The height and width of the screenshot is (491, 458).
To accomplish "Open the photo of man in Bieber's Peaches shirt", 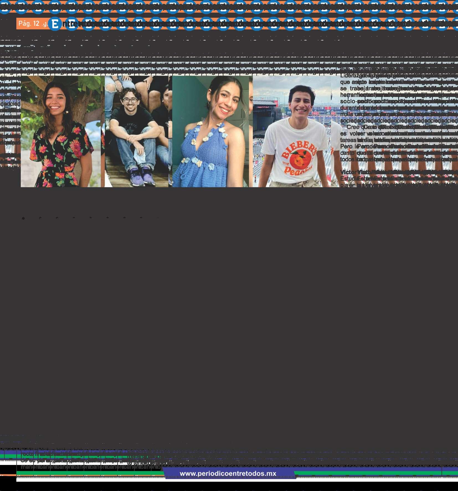I will [292, 132].
